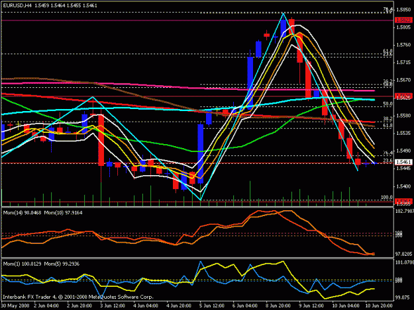414x310 pixels.
Task: Click the 101.0708 momentum scale value
Action: 405,262
